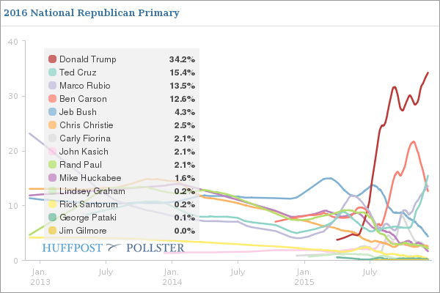Click Ted Cruz's teal legend swatch
Image resolution: width=440 pixels, height=293 pixels.
coord(52,73)
